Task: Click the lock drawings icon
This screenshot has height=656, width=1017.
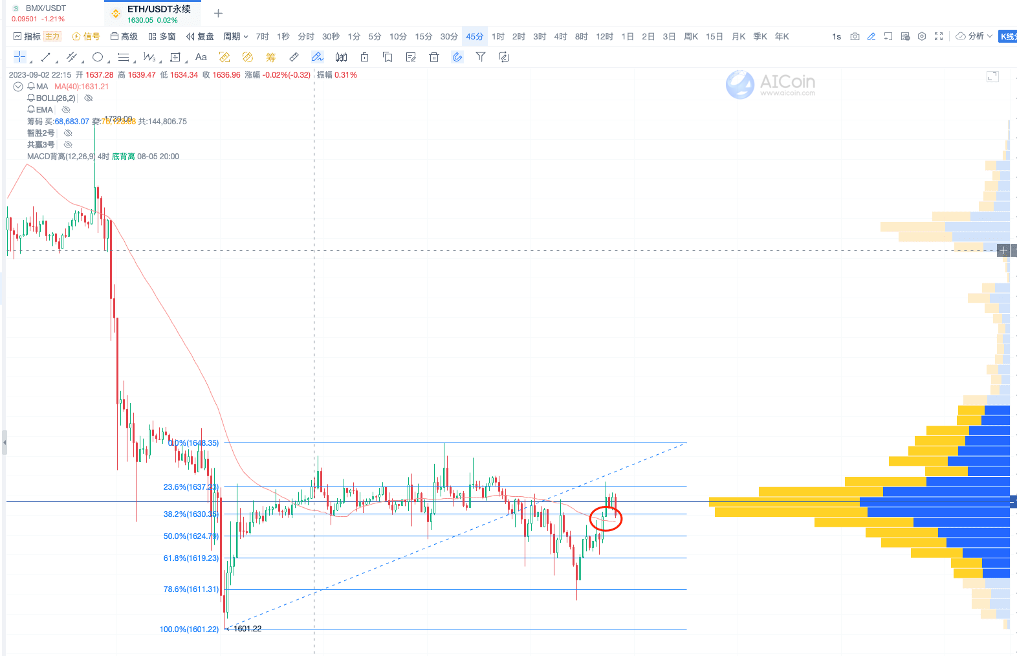Action: click(364, 57)
